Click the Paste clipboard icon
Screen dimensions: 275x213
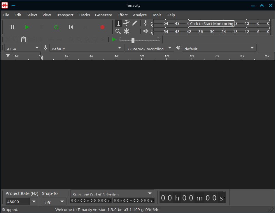(x=24, y=39)
